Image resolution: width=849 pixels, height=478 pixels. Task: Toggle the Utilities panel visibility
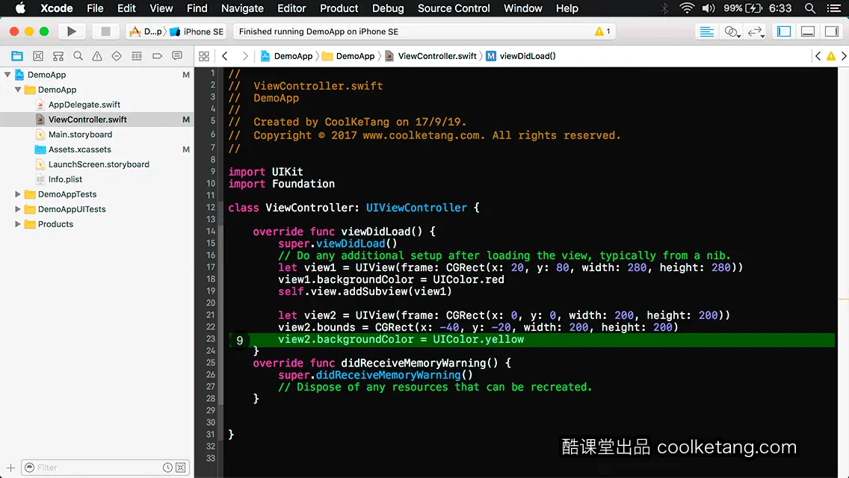pyautogui.click(x=832, y=31)
